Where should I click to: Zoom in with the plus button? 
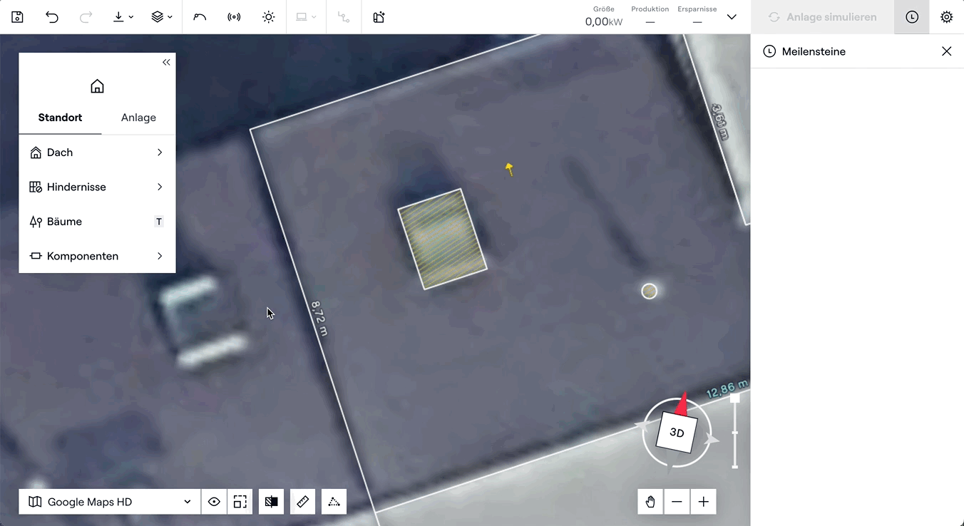703,502
